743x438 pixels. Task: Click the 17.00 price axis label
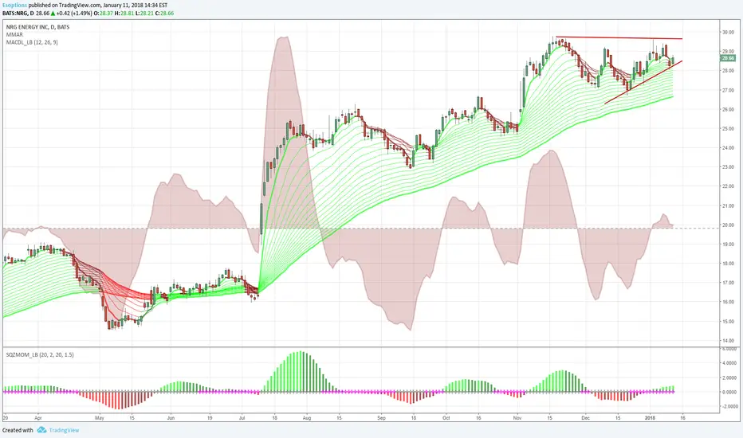[x=727, y=284]
